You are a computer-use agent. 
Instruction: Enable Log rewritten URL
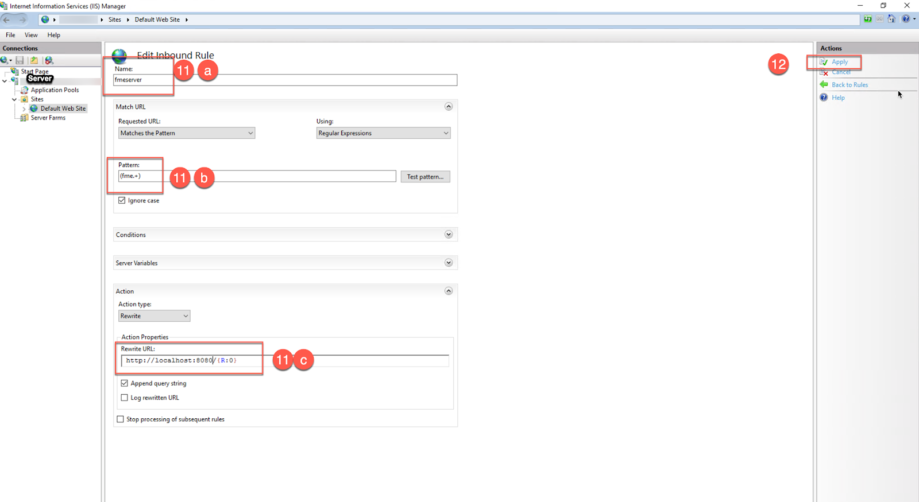pyautogui.click(x=124, y=398)
